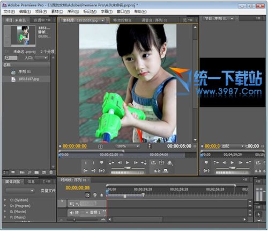Toggle Safe Margins in Source monitor
The image size is (268, 231).
click(161, 163)
